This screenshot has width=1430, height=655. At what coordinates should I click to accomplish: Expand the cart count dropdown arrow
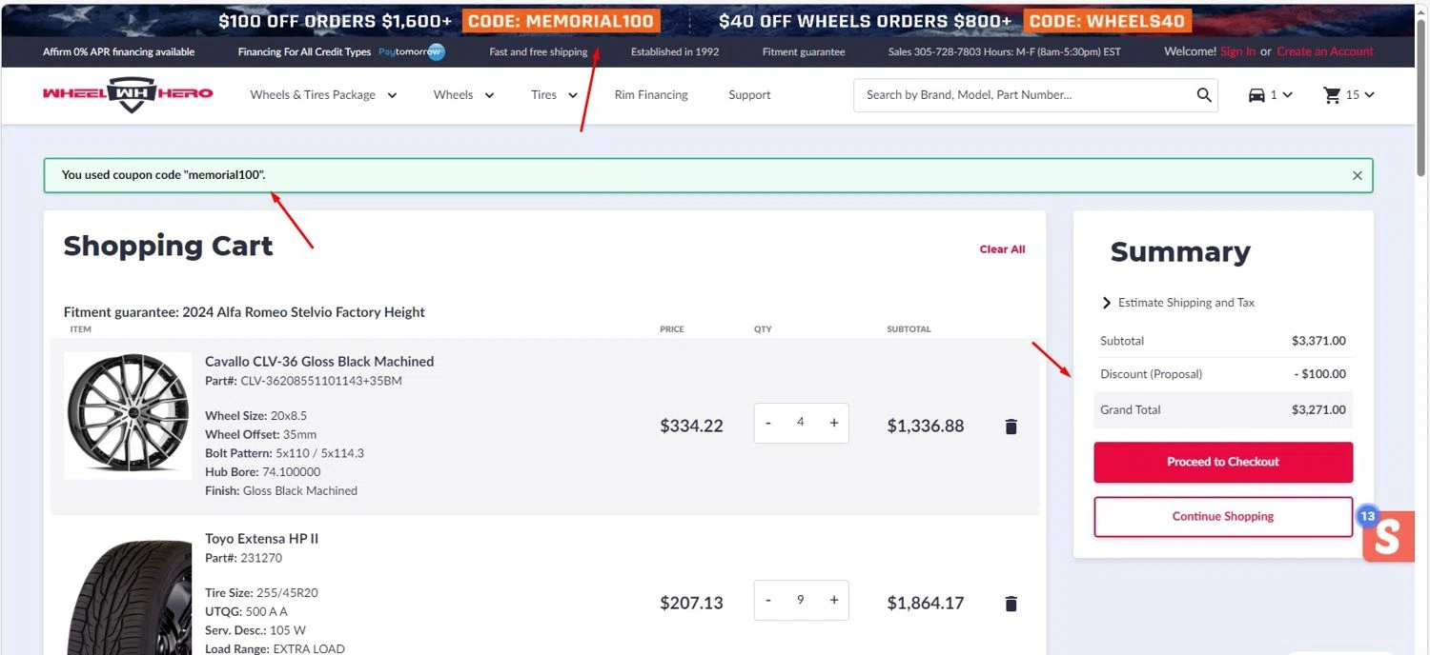(x=1370, y=95)
